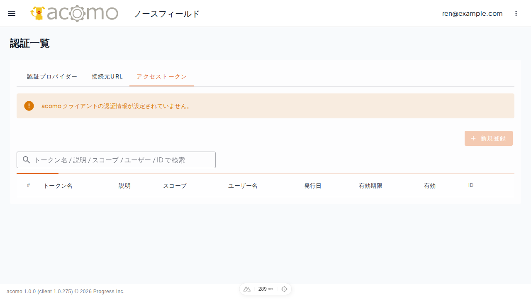Click the 289 ms timing indicator

(x=265, y=289)
